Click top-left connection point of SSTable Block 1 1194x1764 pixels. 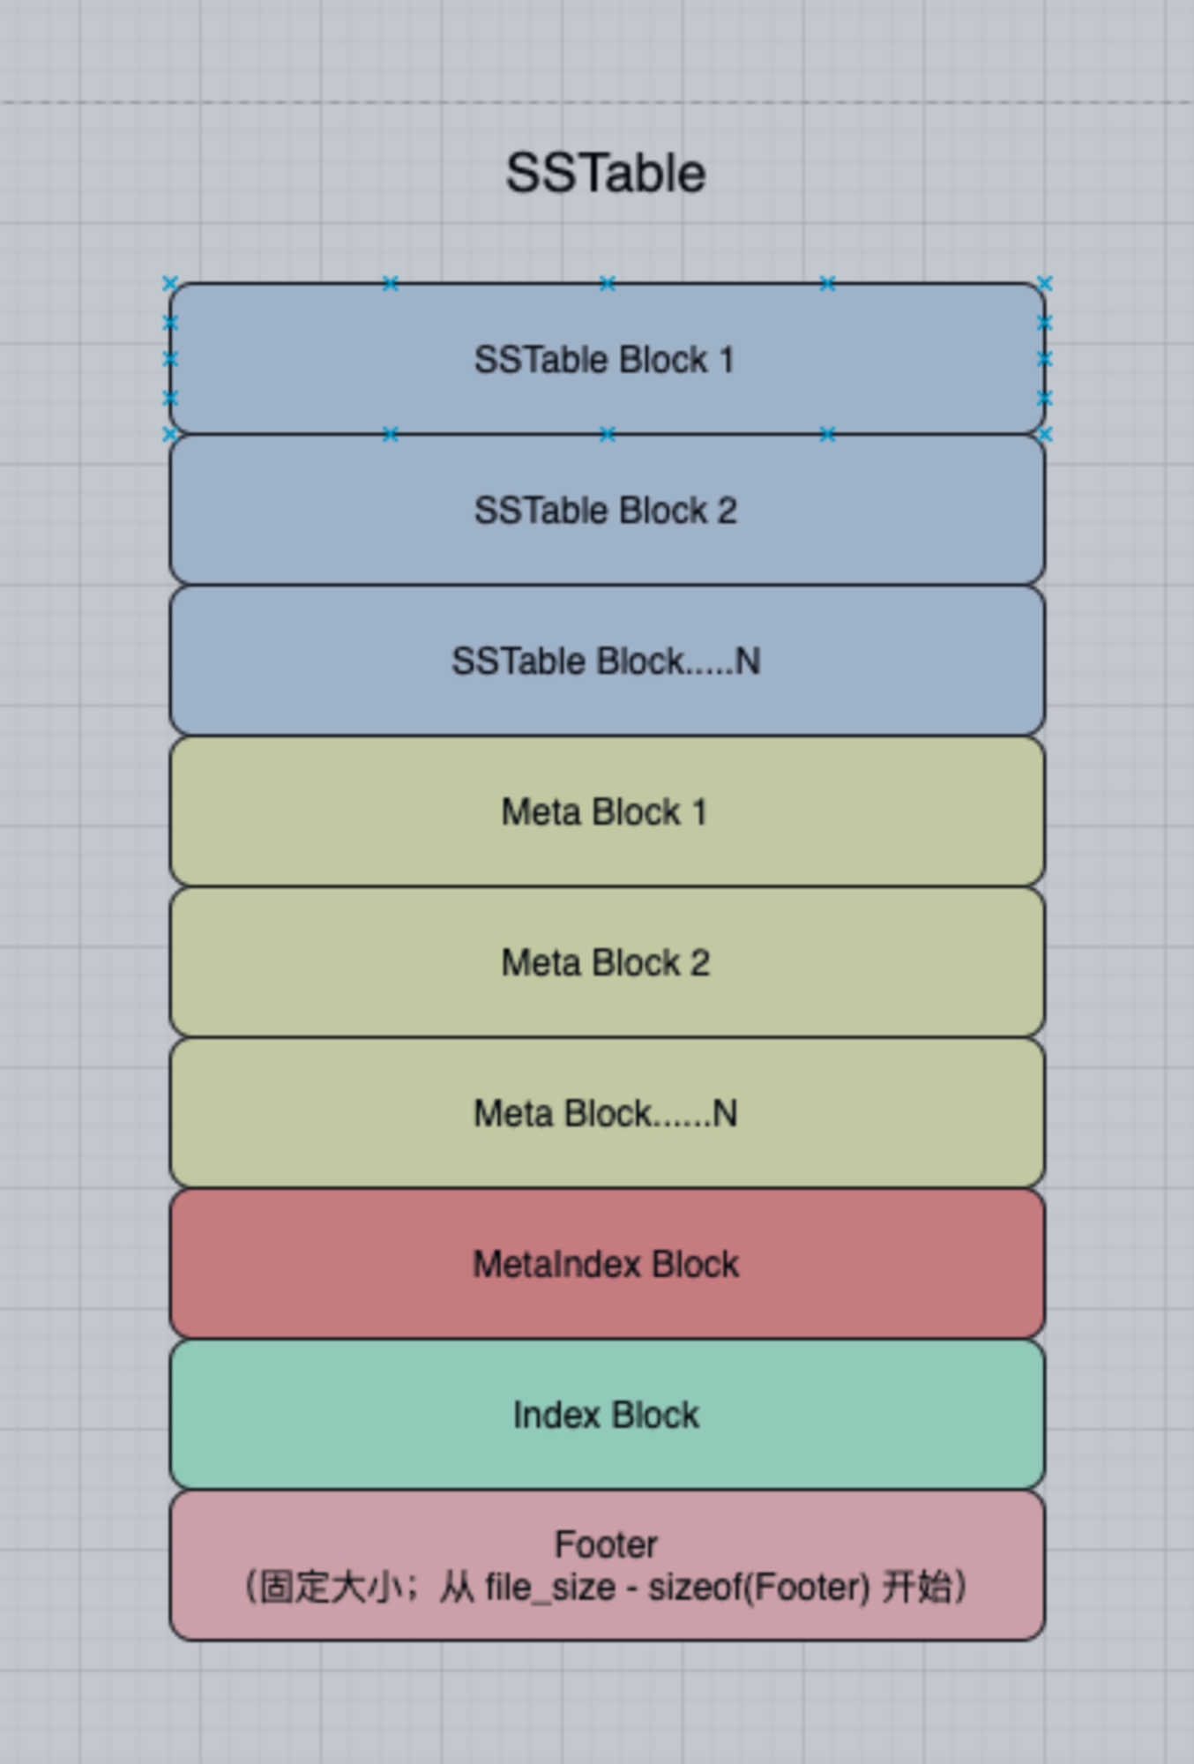[170, 283]
